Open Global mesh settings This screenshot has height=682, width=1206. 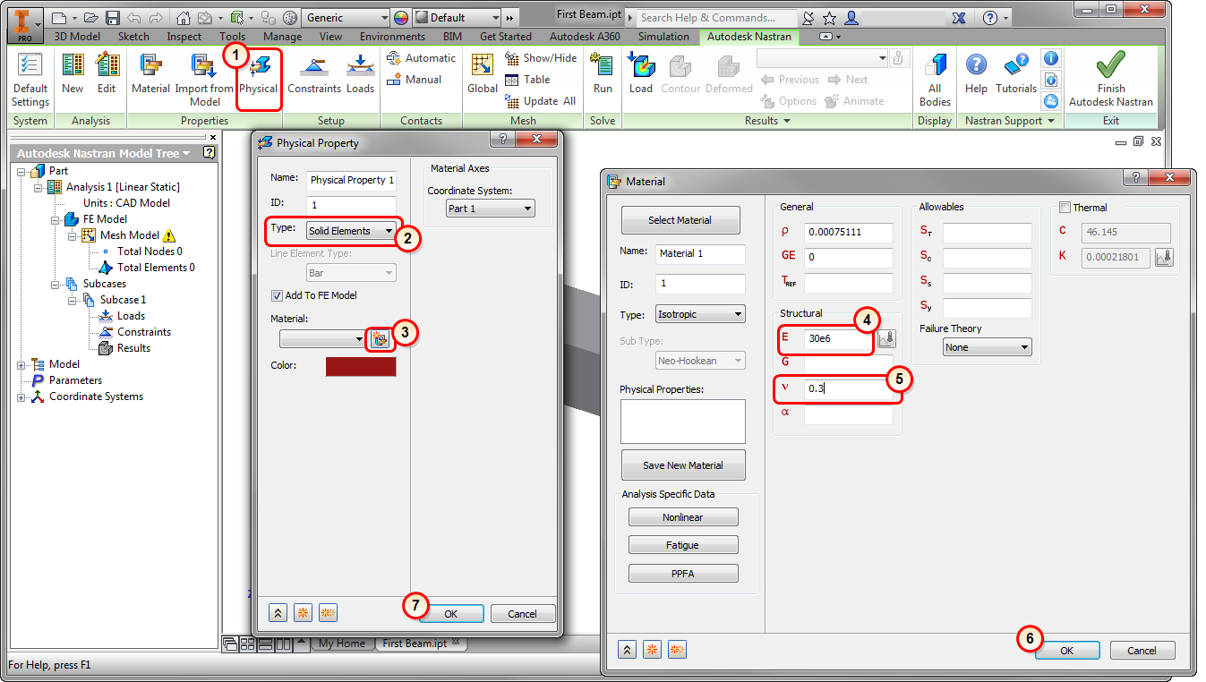pos(483,74)
